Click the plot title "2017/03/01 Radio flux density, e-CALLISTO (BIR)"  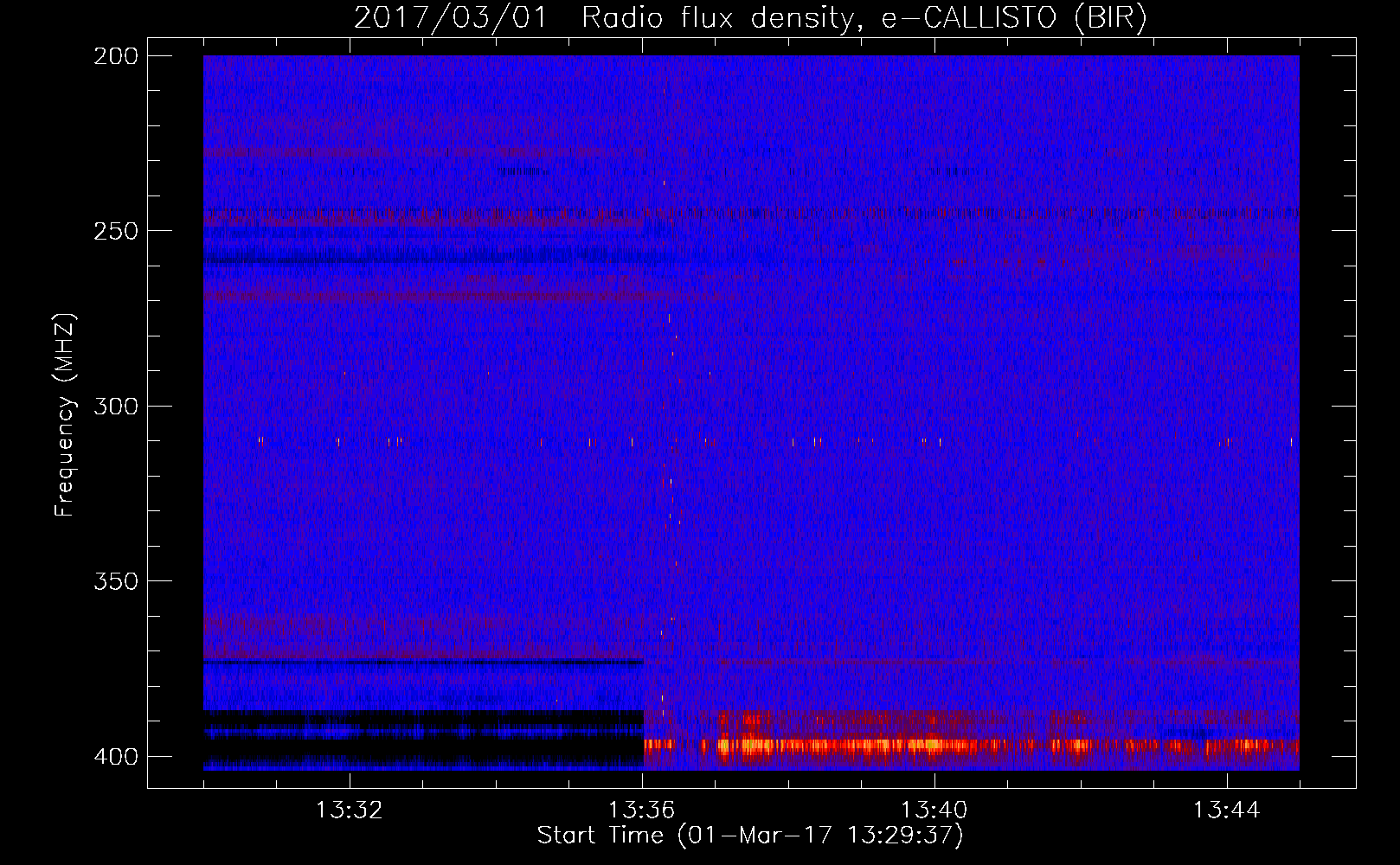click(x=750, y=17)
